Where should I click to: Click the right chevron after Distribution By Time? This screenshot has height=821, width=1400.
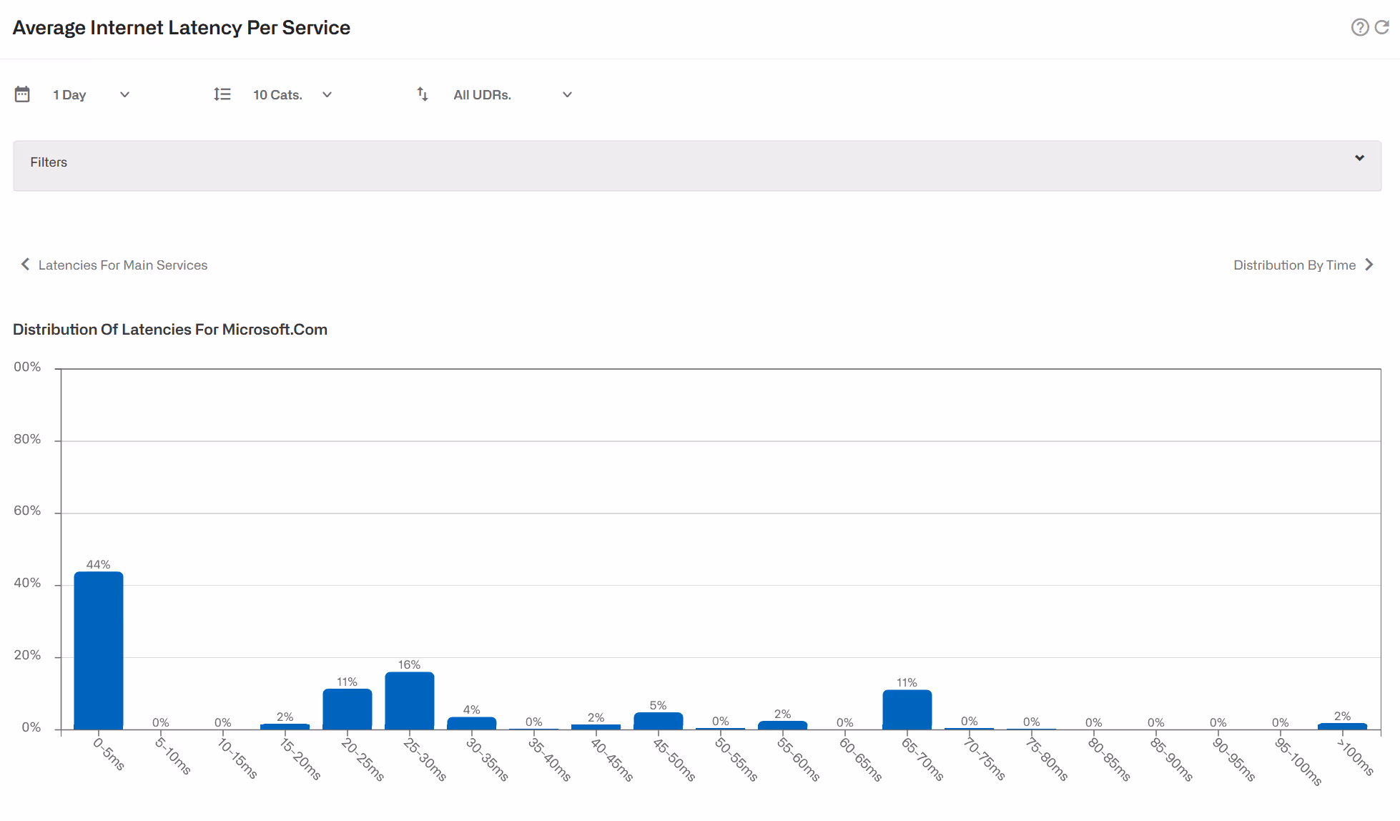point(1369,265)
